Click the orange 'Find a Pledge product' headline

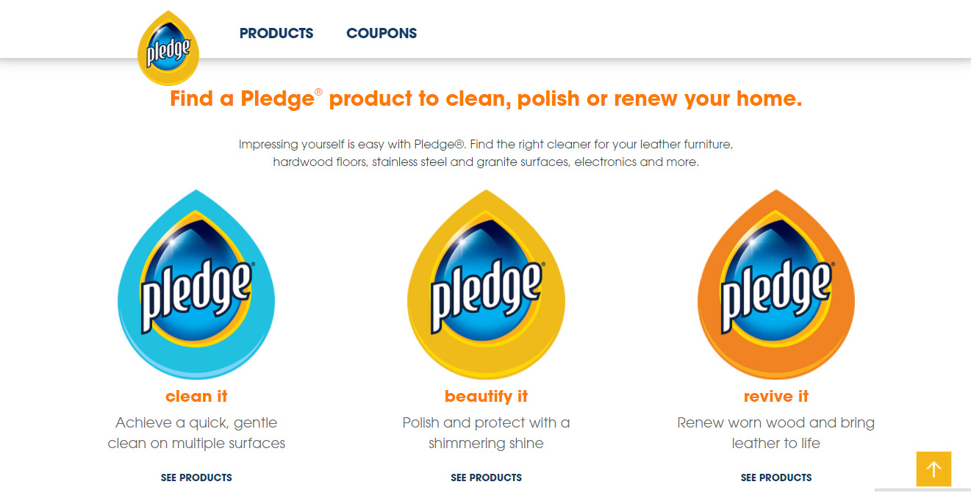coord(486,98)
